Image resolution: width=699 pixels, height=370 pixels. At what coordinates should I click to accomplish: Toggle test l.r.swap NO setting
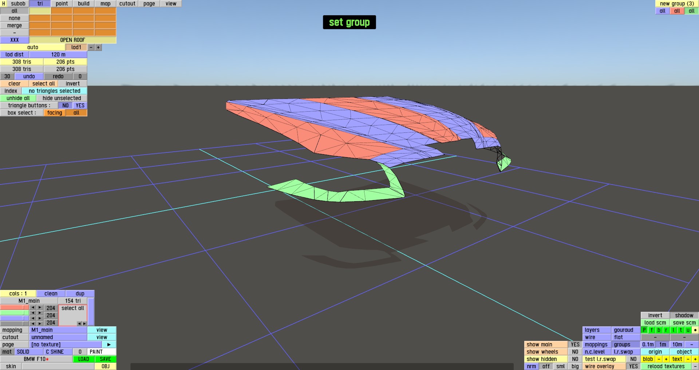tap(633, 359)
